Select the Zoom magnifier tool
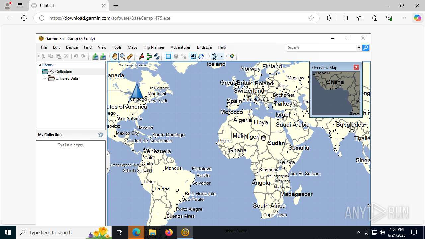 [122, 56]
